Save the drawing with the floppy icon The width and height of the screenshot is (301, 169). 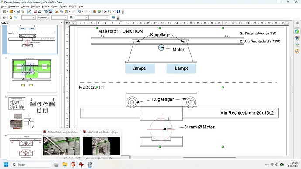click(x=18, y=11)
